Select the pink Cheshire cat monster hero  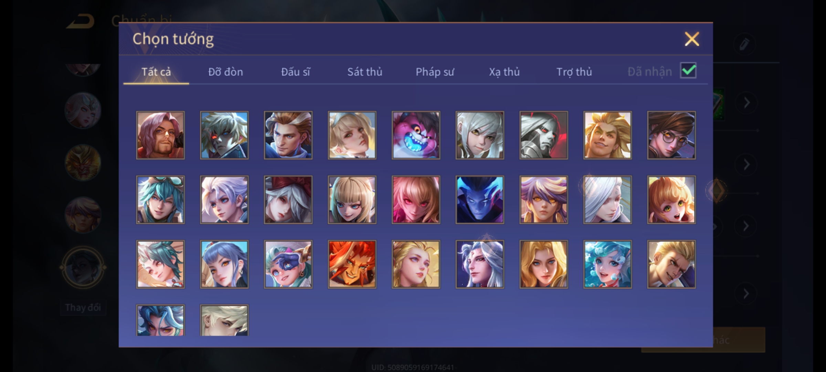(416, 135)
